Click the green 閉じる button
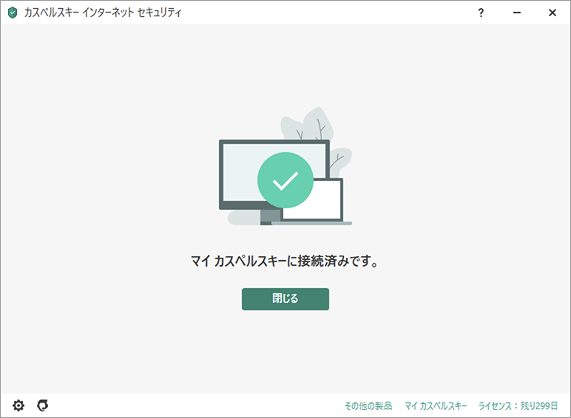571x418 pixels. pyautogui.click(x=285, y=299)
